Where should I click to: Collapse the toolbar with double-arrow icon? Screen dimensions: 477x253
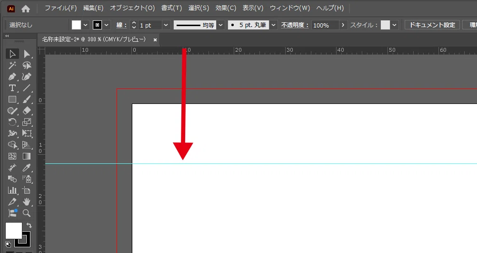(7, 36)
